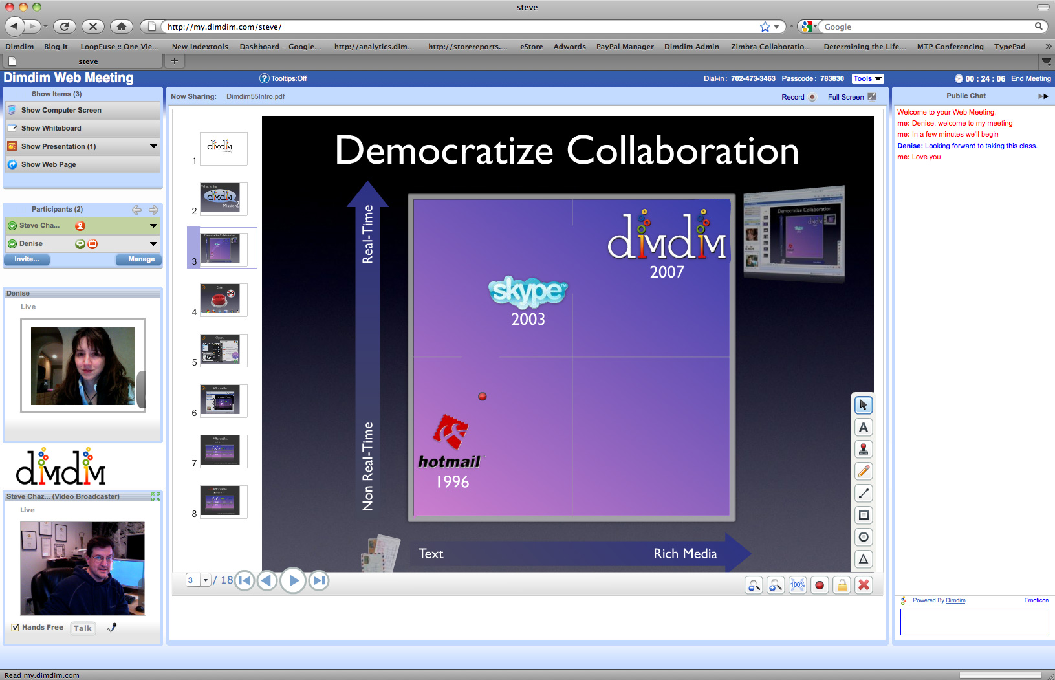Click Show Computer Screen item

tap(82, 110)
